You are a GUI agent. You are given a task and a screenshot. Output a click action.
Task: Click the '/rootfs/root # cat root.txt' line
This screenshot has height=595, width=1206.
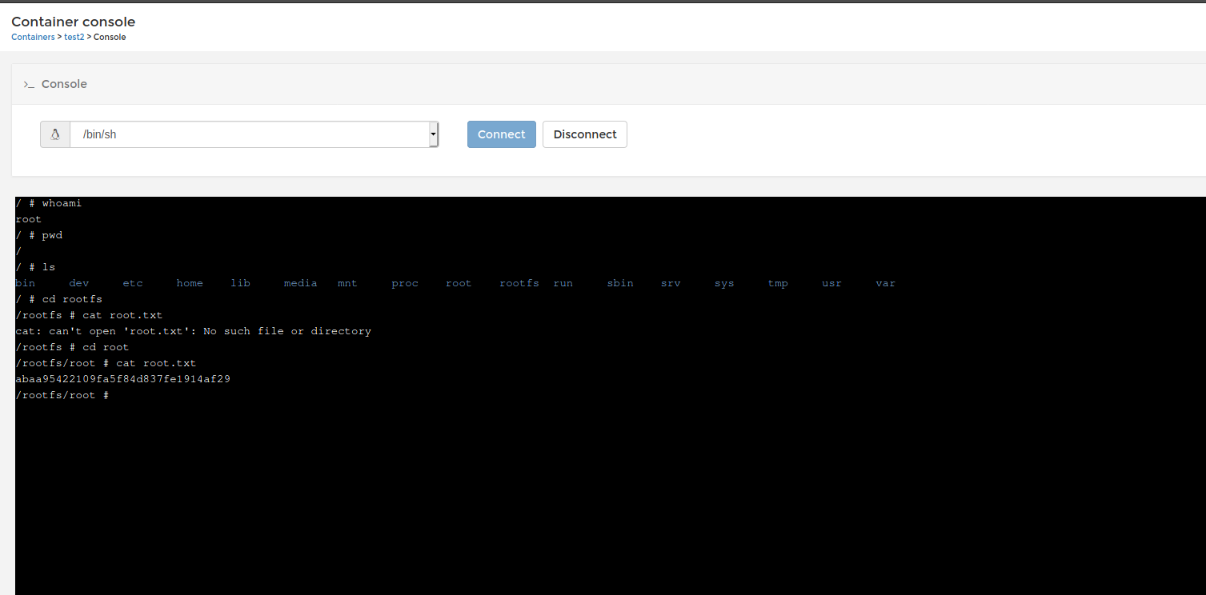coord(106,363)
